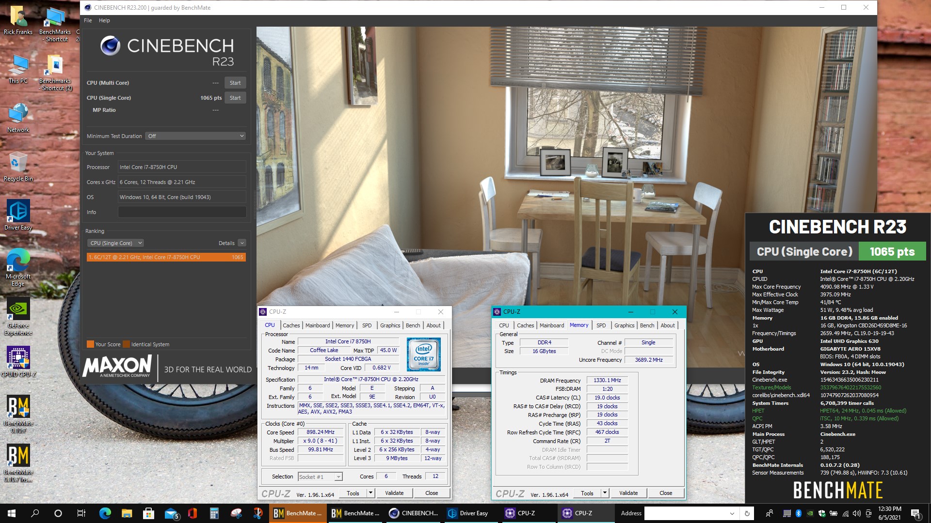The image size is (931, 523).
Task: Expand ranking Details arrow
Action: tap(242, 243)
